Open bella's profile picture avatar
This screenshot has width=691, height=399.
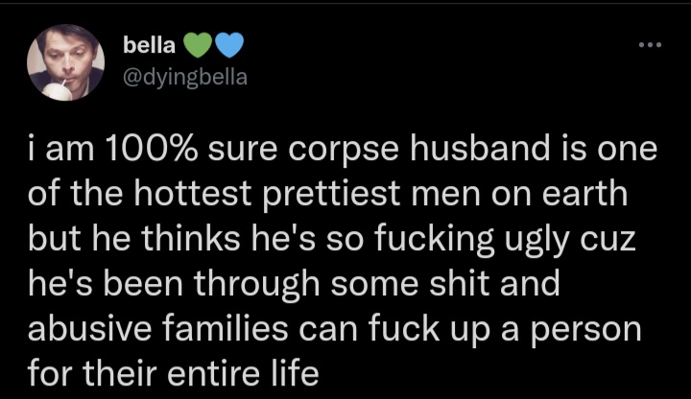(64, 62)
